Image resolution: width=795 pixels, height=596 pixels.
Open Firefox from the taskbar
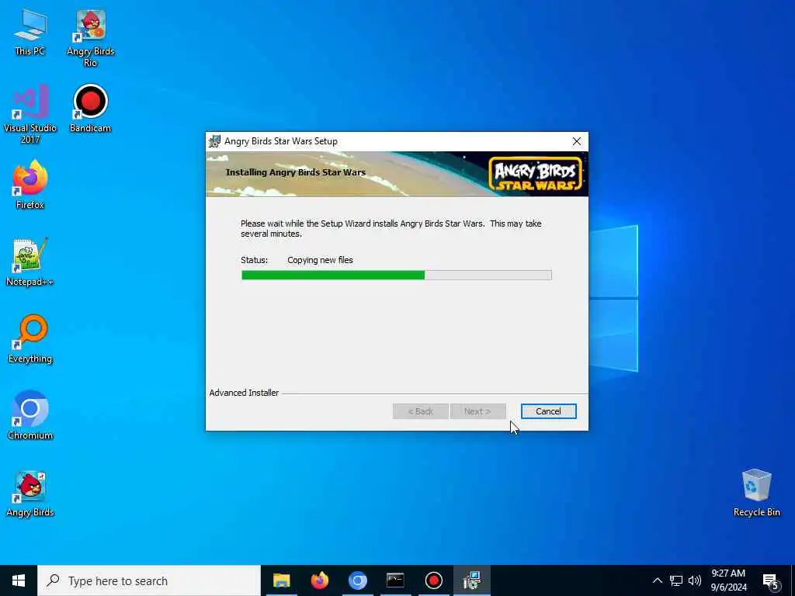click(x=319, y=580)
